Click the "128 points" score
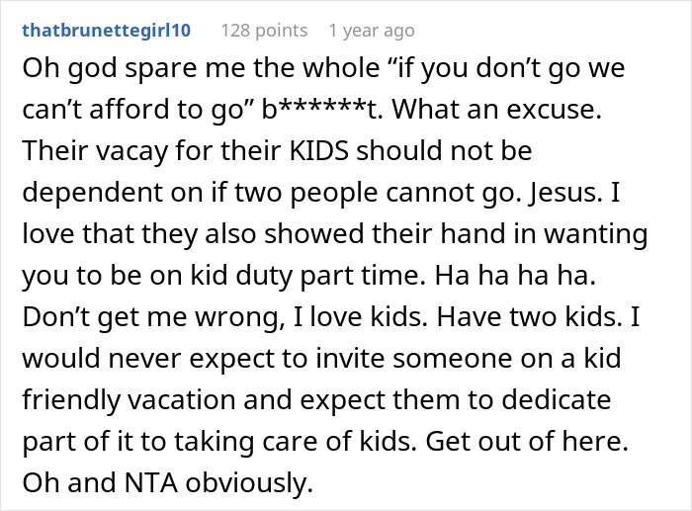This screenshot has height=511, width=692. pos(262,31)
